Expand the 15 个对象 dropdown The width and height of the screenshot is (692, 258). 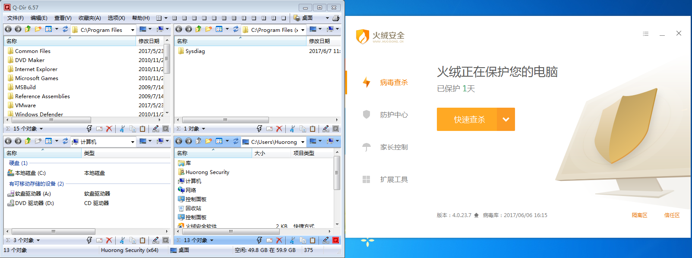[x=41, y=129]
